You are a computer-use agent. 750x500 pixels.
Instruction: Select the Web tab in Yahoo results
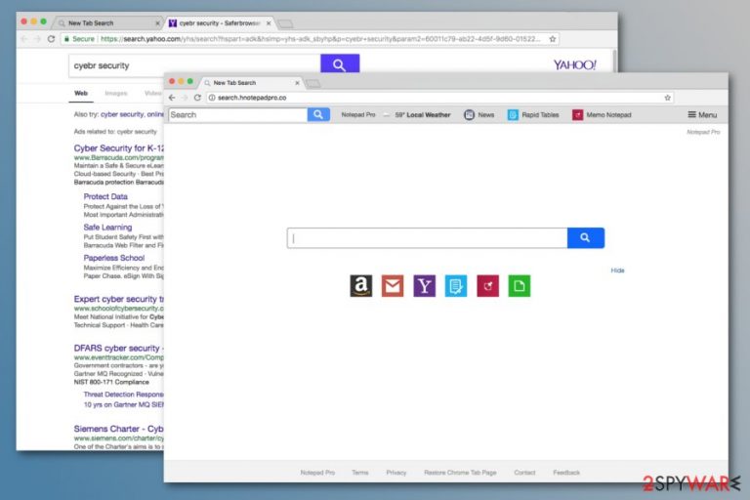(x=81, y=94)
